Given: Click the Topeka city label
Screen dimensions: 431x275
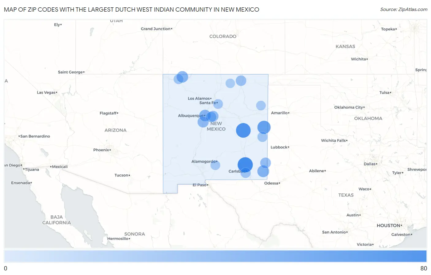Looking at the screenshot, I should tap(389, 29).
